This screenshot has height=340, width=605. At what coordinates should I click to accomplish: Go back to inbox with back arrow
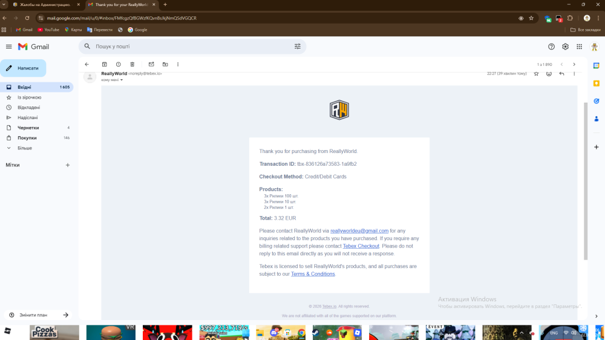pos(87,65)
